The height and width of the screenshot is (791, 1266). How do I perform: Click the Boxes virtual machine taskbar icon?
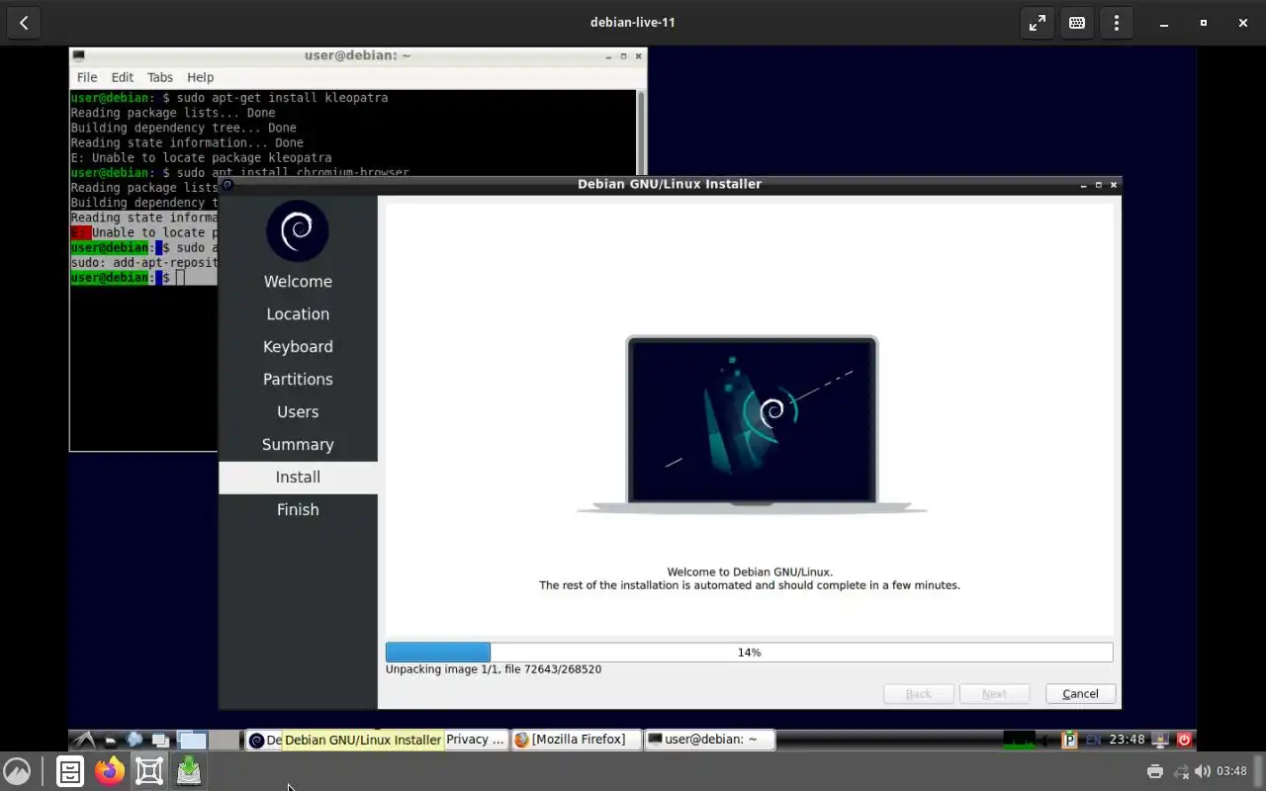point(149,771)
